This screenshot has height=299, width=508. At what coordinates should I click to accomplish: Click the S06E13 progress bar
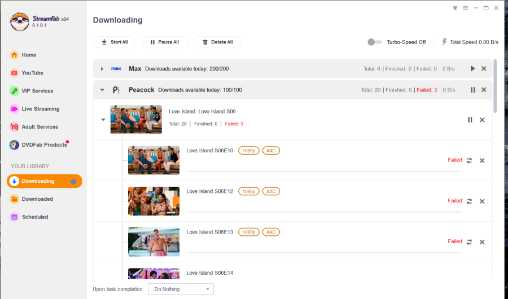tap(324, 253)
